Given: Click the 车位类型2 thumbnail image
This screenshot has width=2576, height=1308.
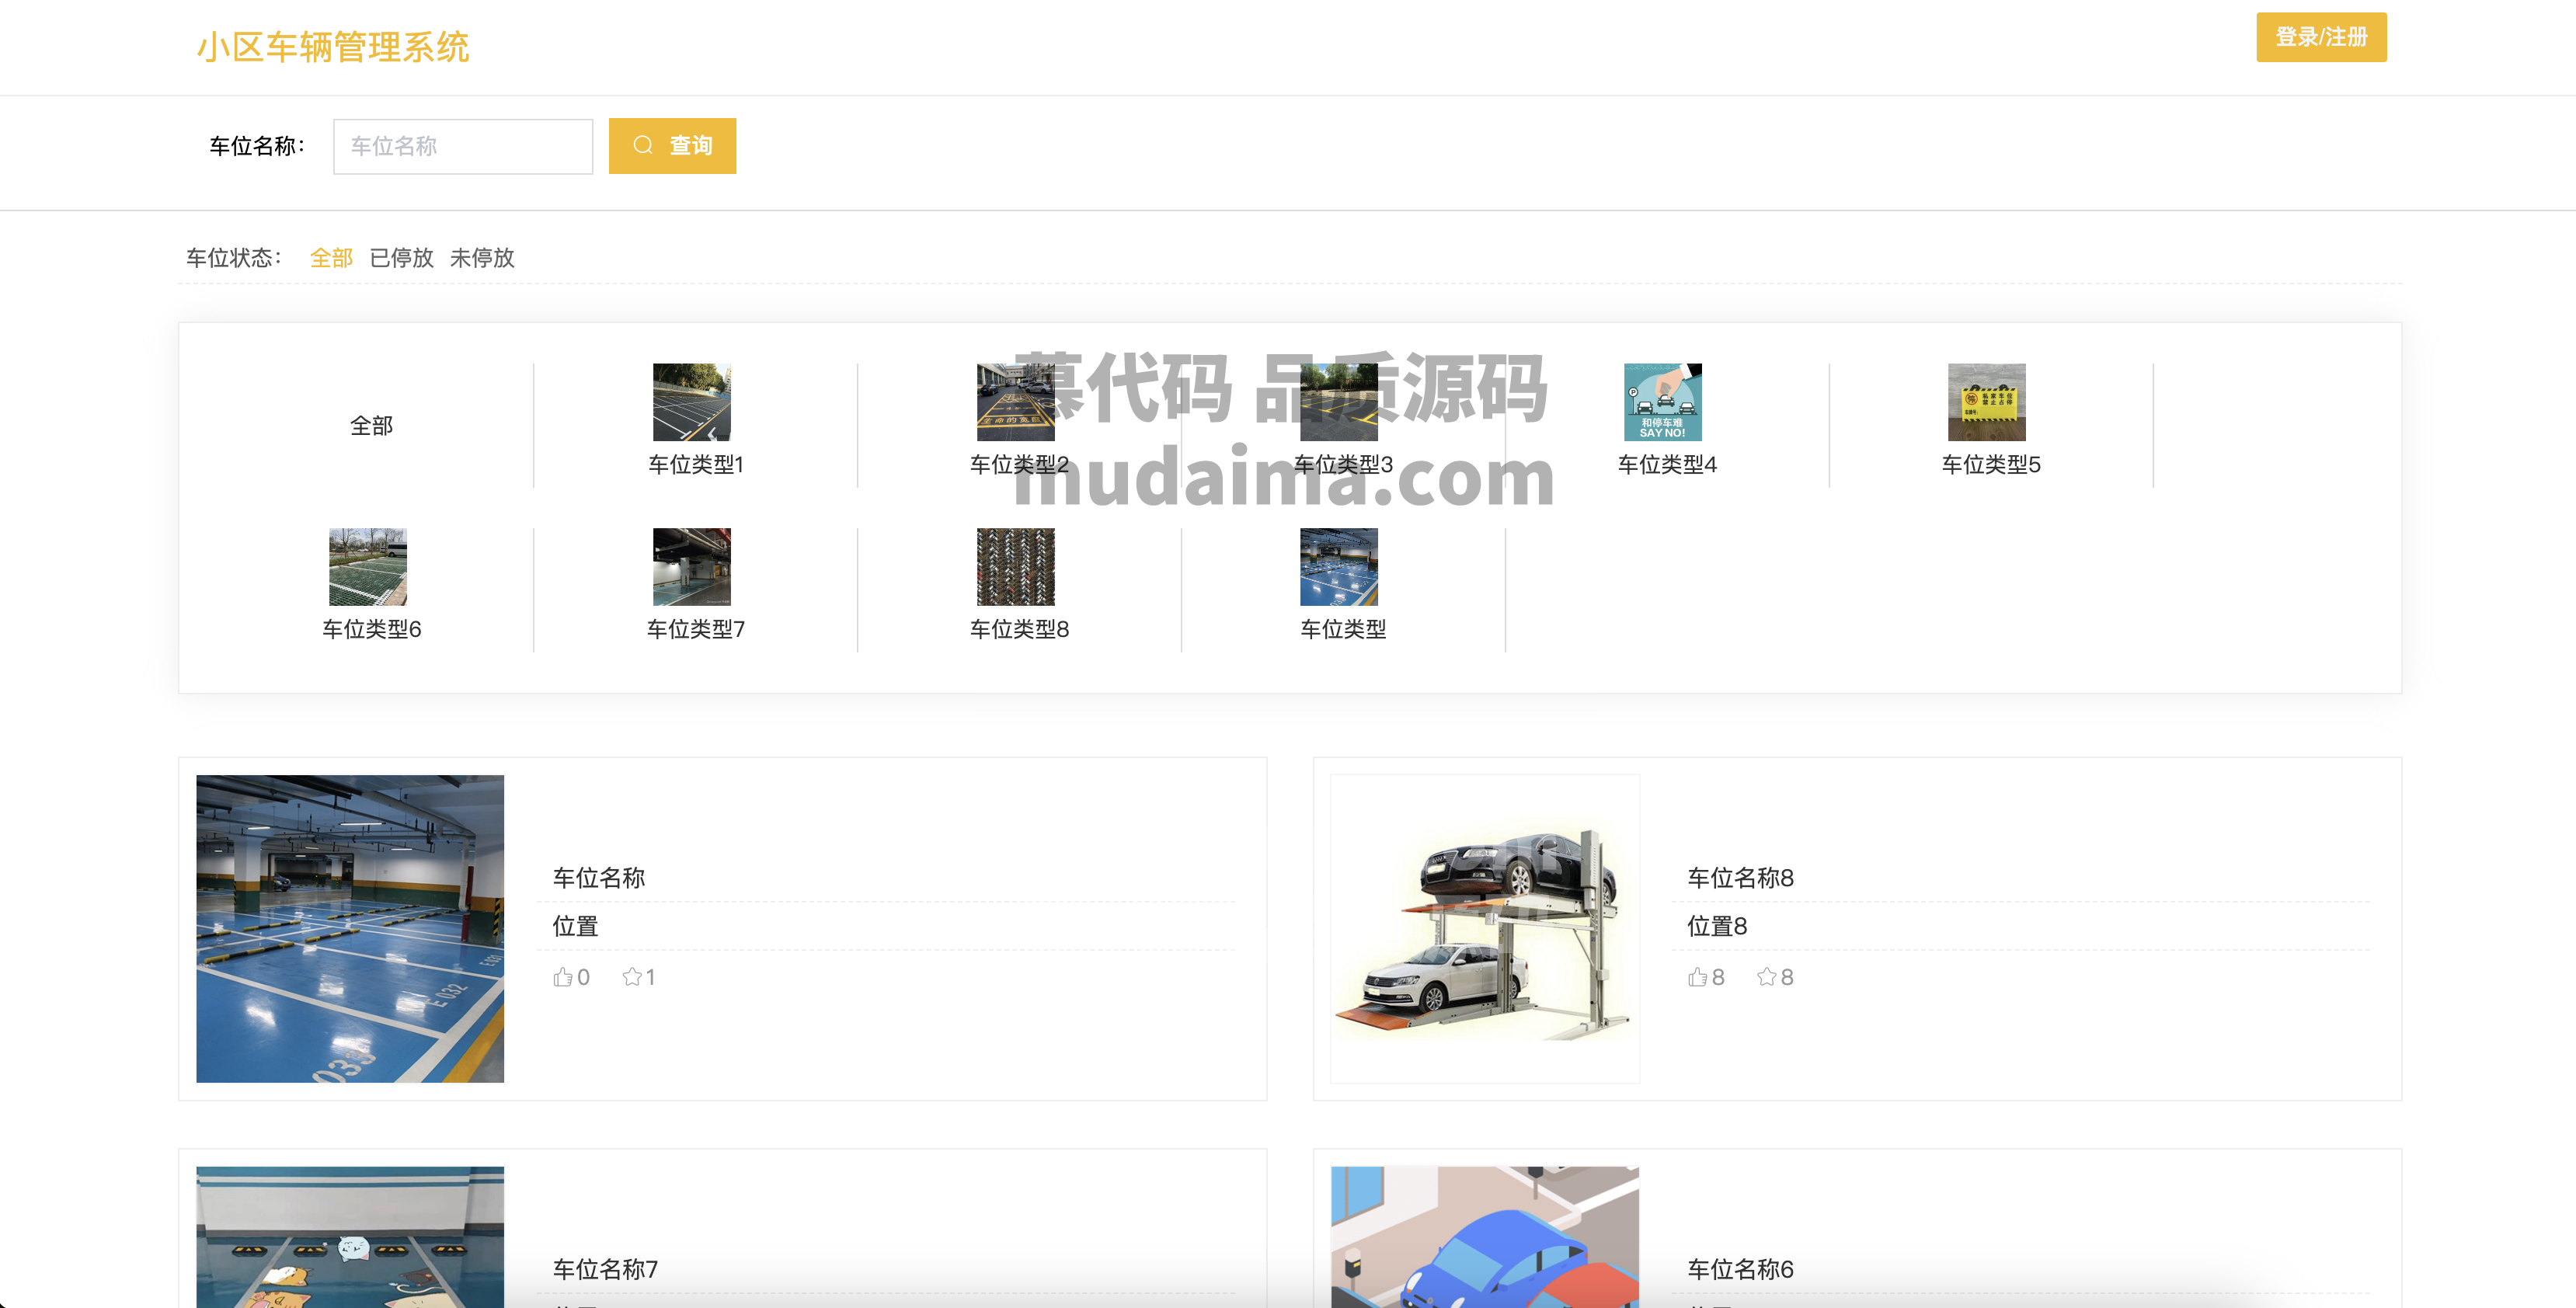Looking at the screenshot, I should point(1015,402).
